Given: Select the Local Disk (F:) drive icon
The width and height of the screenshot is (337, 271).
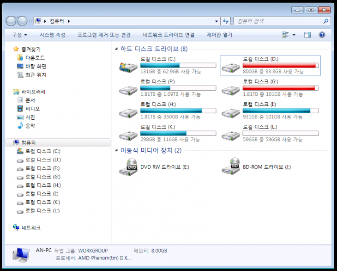Looking at the screenshot, I should (x=128, y=90).
